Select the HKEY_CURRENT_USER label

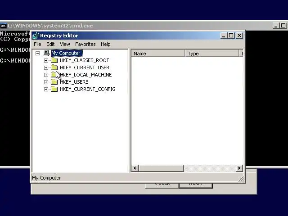click(85, 67)
